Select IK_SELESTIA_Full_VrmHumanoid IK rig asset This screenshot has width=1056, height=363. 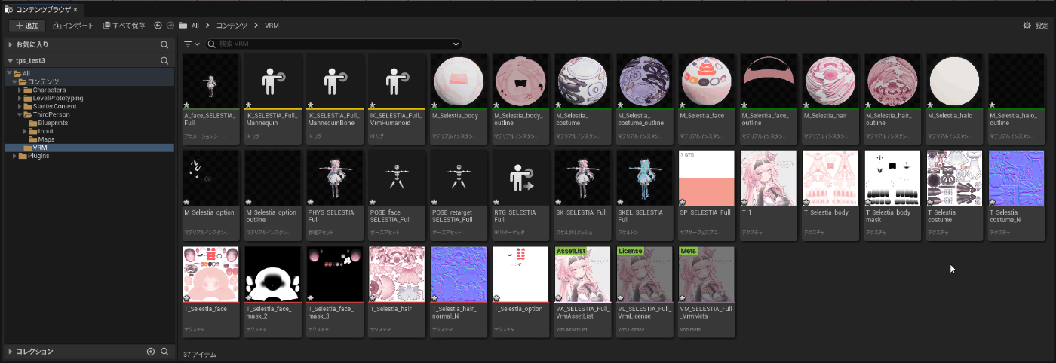pyautogui.click(x=397, y=99)
